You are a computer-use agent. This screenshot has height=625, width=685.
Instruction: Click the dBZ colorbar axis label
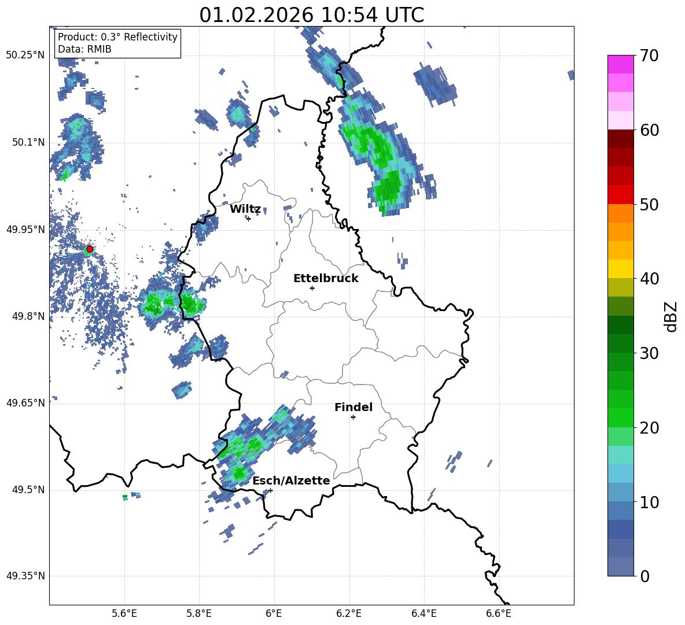click(671, 316)
